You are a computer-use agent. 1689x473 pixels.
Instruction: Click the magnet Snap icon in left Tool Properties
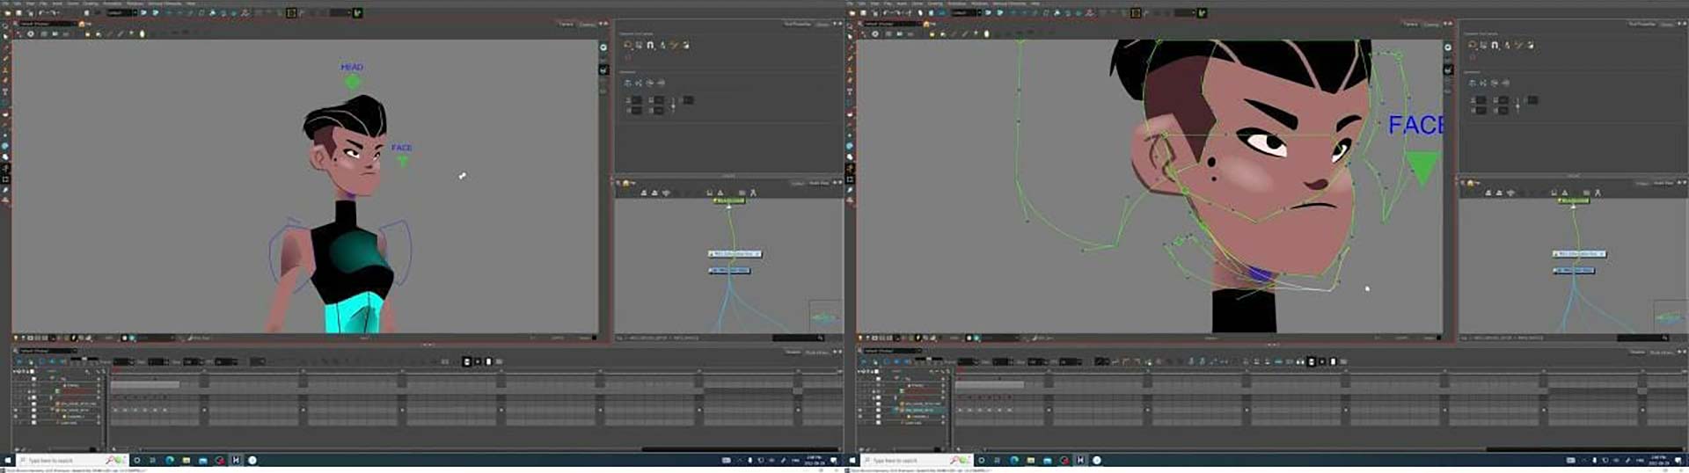point(651,45)
